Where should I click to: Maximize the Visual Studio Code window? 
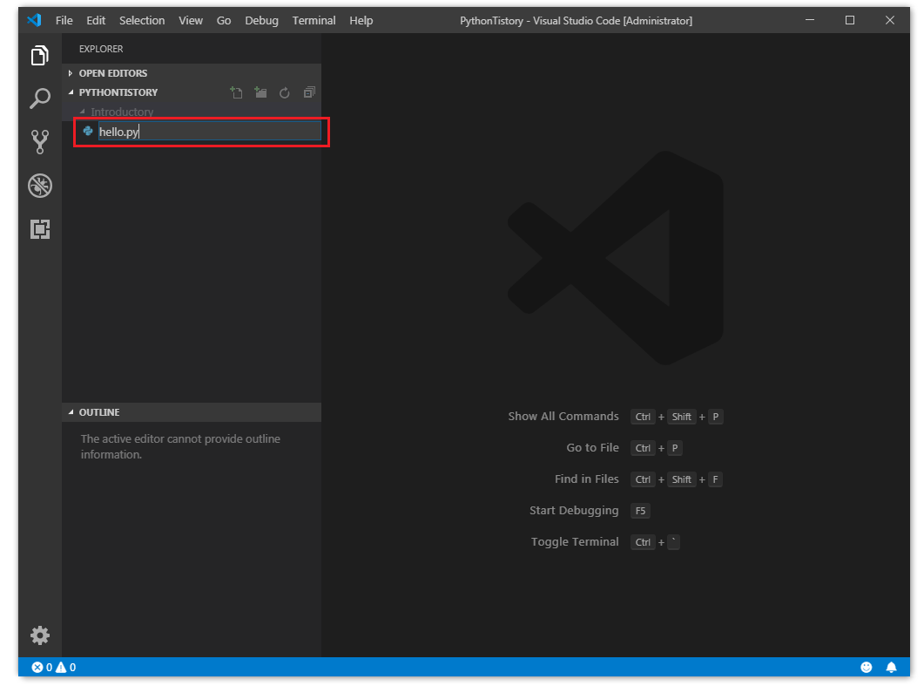tap(850, 20)
